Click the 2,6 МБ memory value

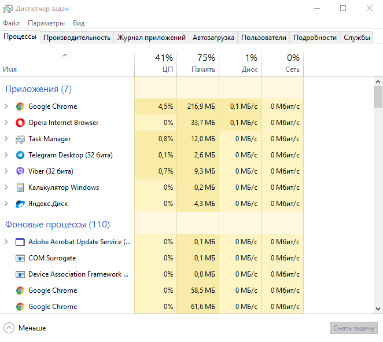(205, 155)
